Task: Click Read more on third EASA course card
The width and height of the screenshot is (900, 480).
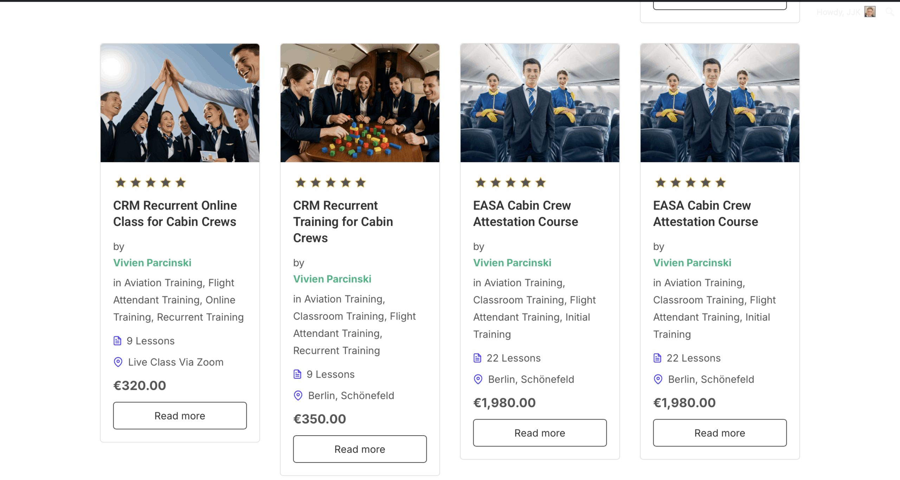Action: coord(540,433)
